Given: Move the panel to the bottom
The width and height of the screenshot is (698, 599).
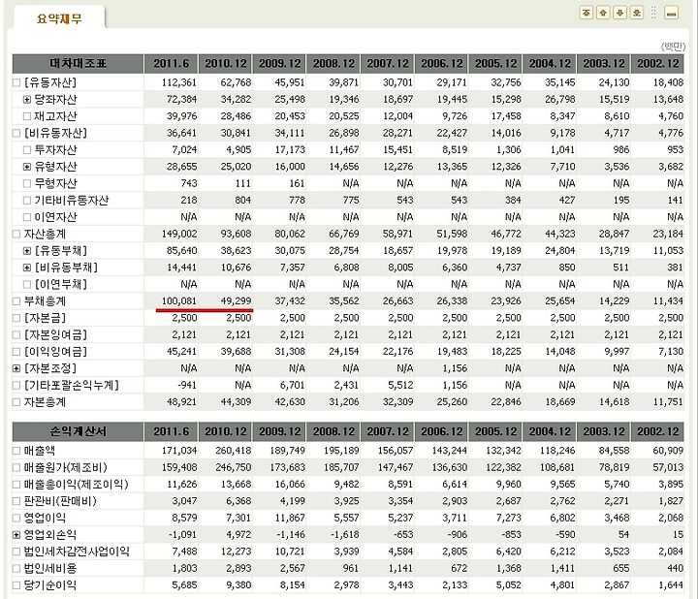Looking at the screenshot, I should pos(637,13).
